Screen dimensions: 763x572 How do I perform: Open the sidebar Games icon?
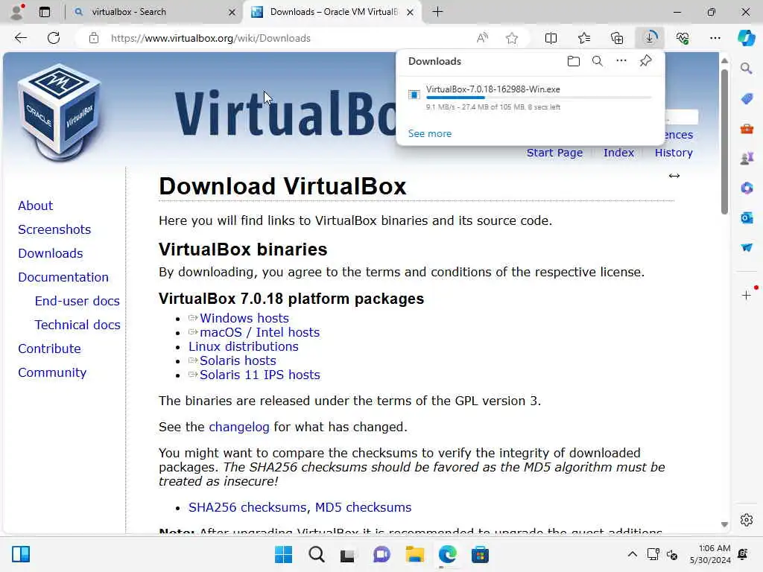(747, 159)
